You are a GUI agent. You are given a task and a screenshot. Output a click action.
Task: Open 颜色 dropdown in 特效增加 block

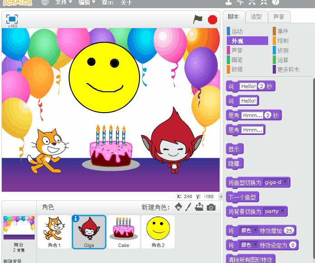[249, 230]
